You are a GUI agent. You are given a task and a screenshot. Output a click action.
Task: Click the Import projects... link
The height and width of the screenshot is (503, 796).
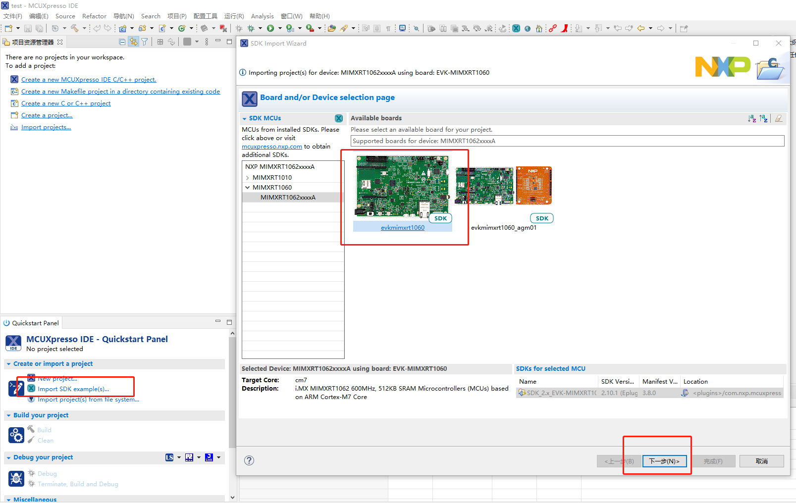(46, 127)
